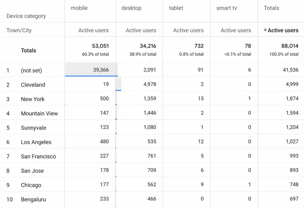Image resolution: width=304 pixels, height=208 pixels.
Task: Click the sort arrow beside Totals Active users
Action: [265, 30]
